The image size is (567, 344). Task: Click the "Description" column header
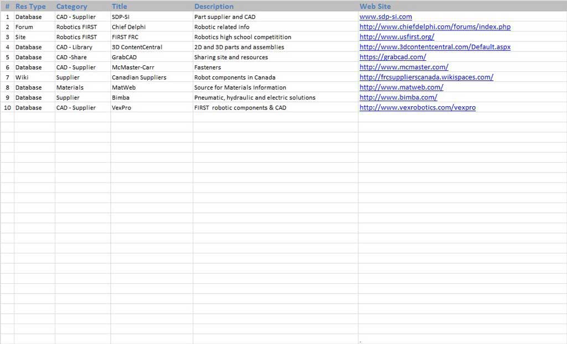click(214, 6)
